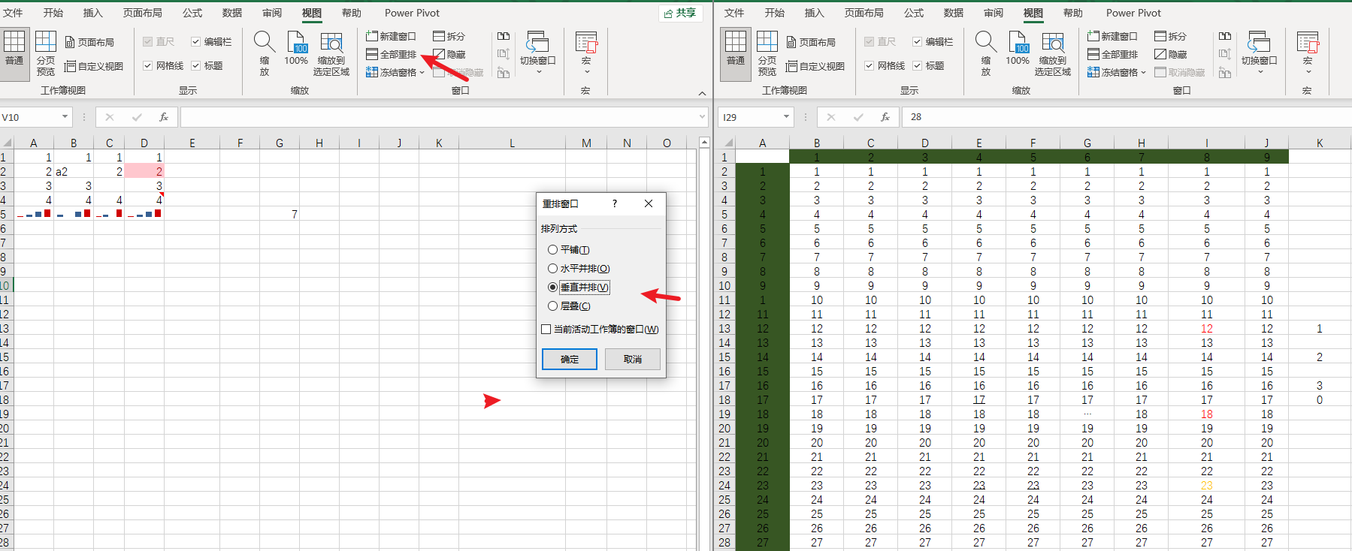Select the Vertical arrangement radio option
The width and height of the screenshot is (1352, 551).
tap(553, 288)
